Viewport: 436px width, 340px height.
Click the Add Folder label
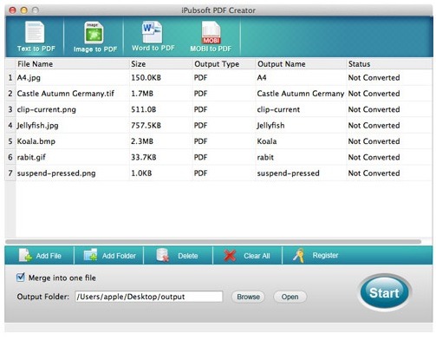(x=119, y=256)
